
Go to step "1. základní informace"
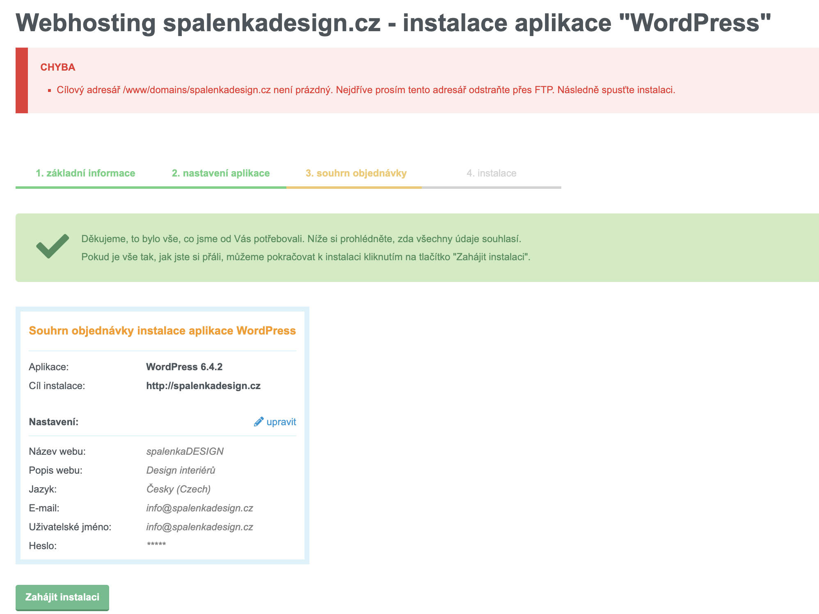(x=85, y=173)
